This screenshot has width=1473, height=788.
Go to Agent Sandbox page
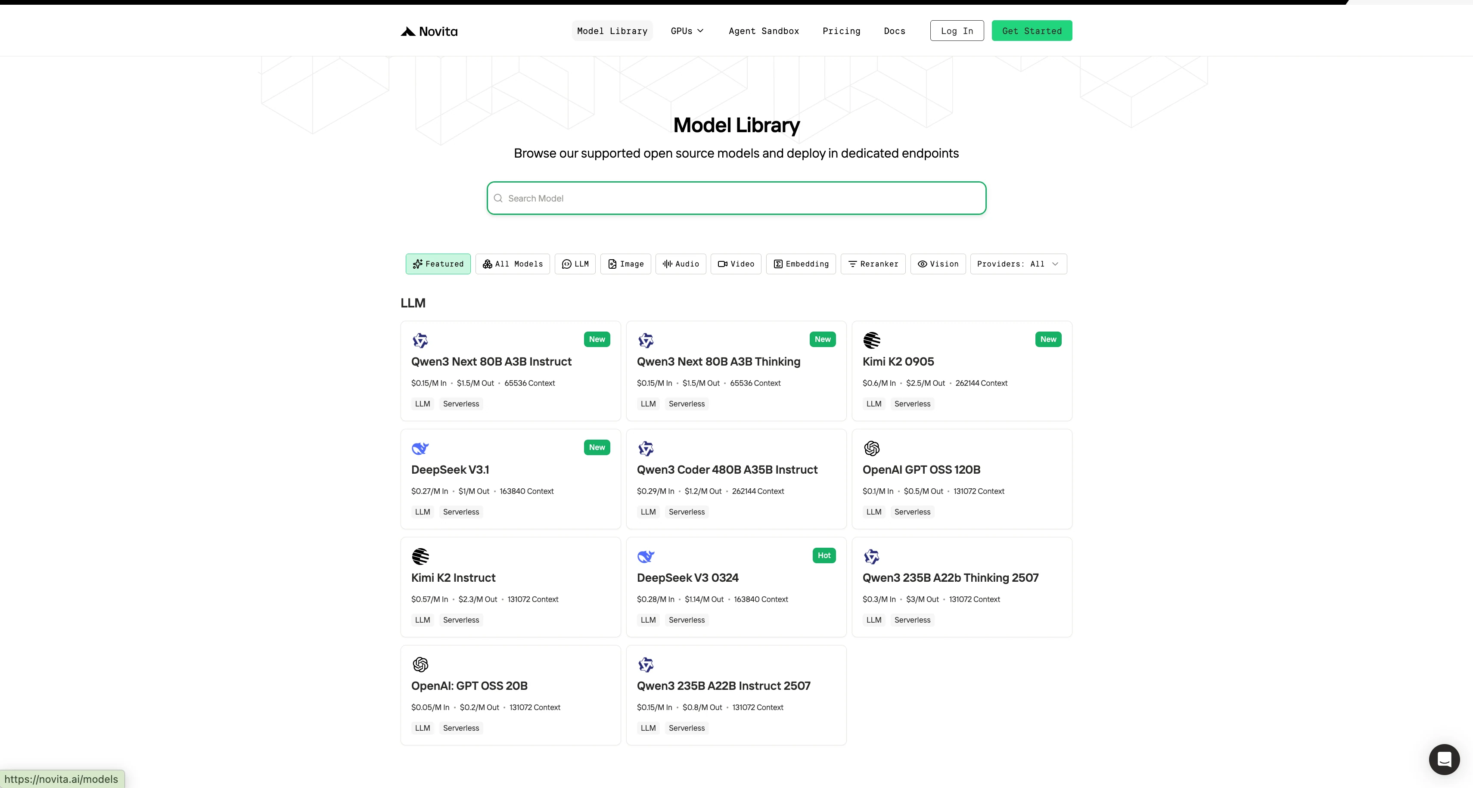pyautogui.click(x=764, y=31)
